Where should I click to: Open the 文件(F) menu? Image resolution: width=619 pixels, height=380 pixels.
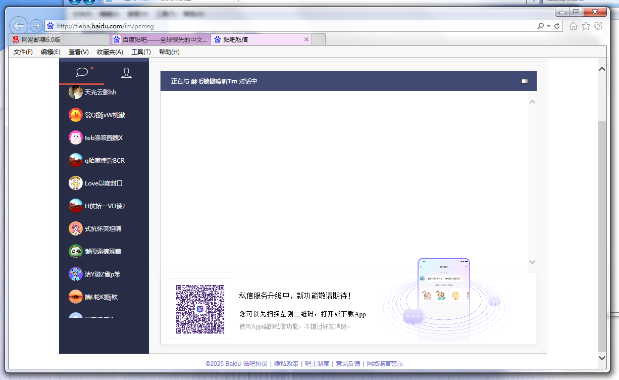click(x=23, y=52)
